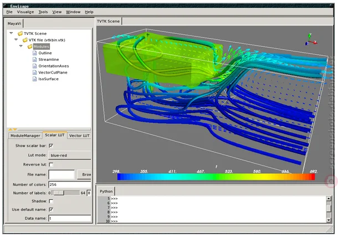Click the Python console scroll up arrow
Viewport: 338px width, 238px height.
329,199
